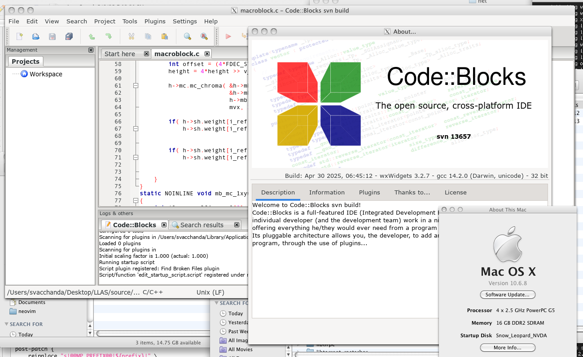
Task: Click Software Update... in About This Mac
Action: [508, 295]
